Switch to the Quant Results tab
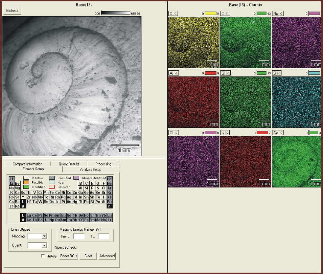This screenshot has height=274, width=323. [69, 164]
